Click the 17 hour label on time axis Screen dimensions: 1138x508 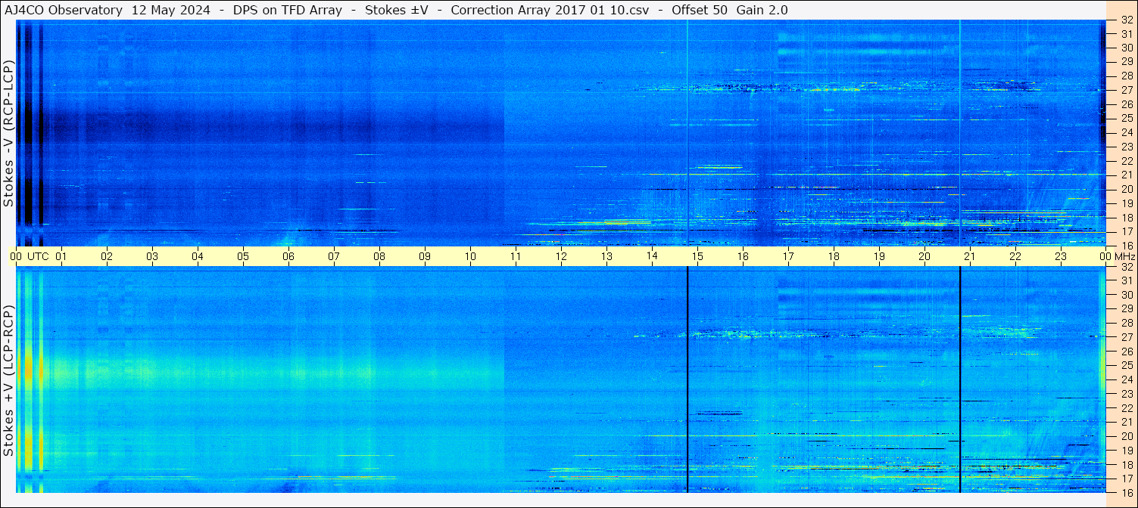pos(788,256)
